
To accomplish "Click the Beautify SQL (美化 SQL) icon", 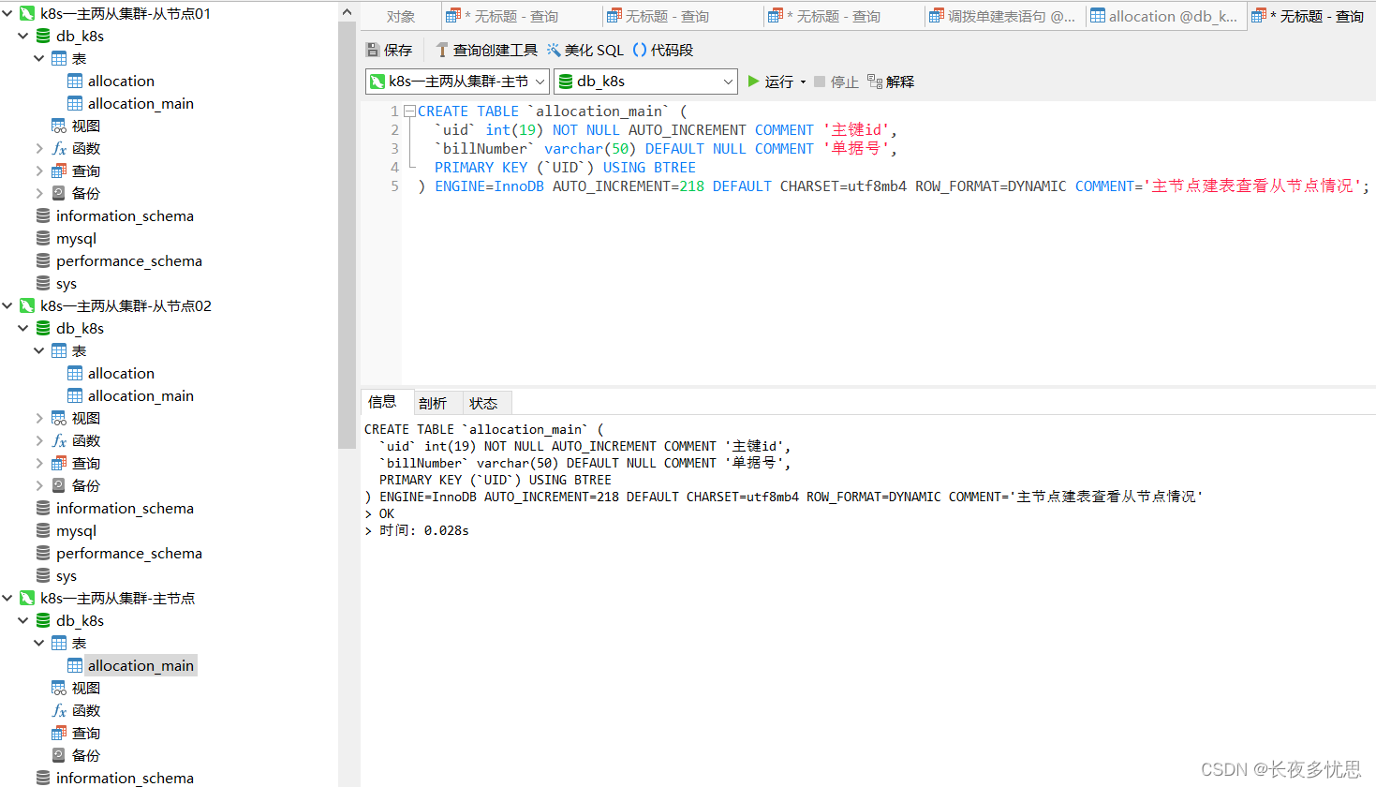I will coord(554,50).
